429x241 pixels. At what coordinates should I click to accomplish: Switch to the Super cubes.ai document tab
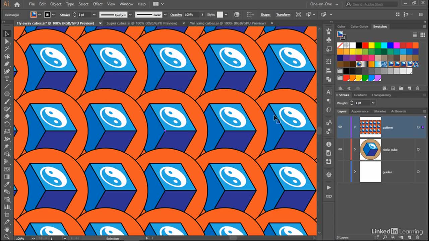[x=142, y=23]
